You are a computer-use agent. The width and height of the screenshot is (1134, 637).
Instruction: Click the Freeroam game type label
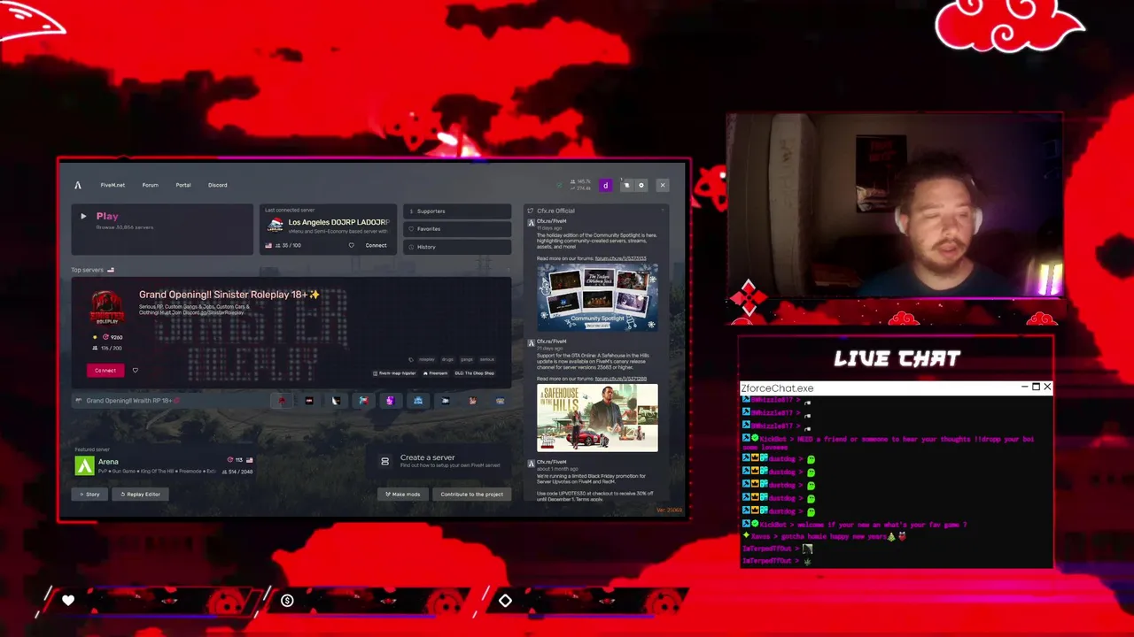[x=435, y=373]
